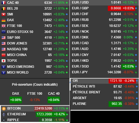Click Bitcoin price 22419.5200
The image size is (139, 123).
click(x=43, y=108)
